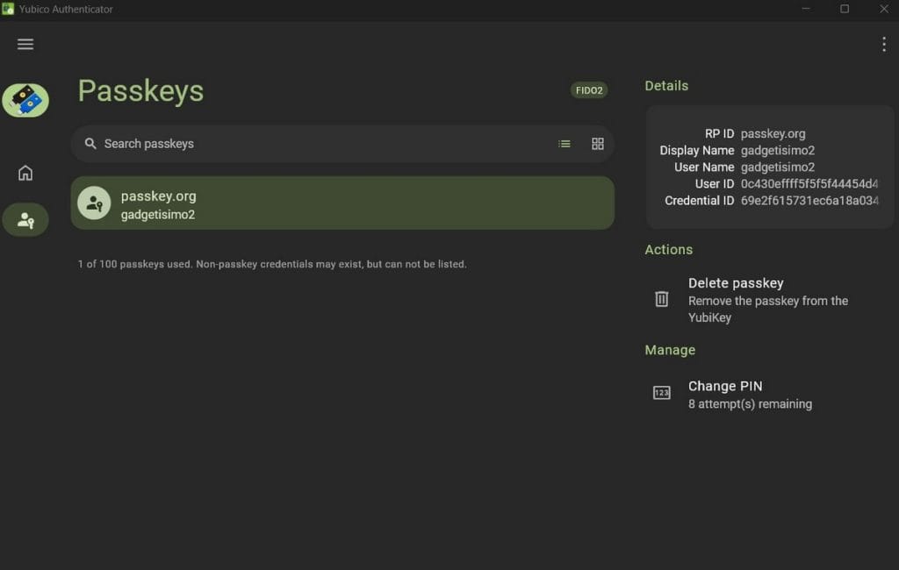Screen dimensions: 899x570
Task: Click the Details section heading
Action: point(666,86)
